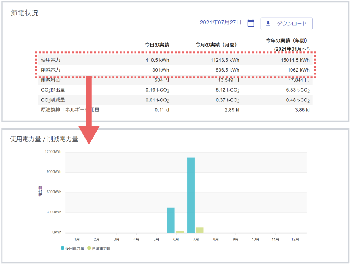Viewport: 351px width, 266px height.
Task: Click the June reduction green bar
Action: [x=180, y=232]
